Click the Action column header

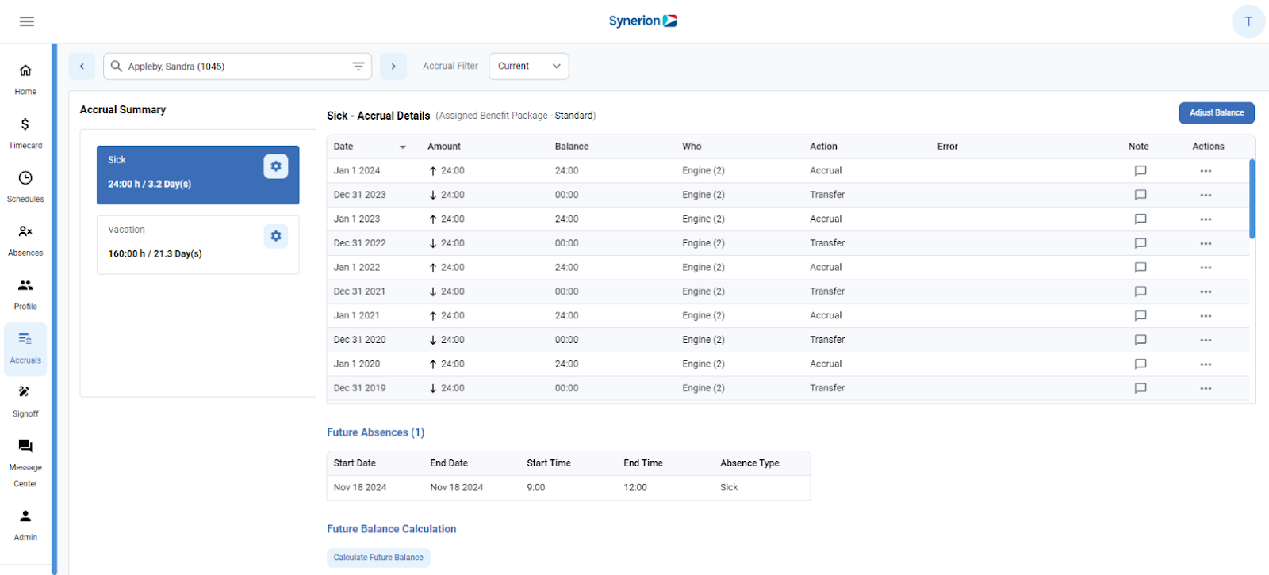pos(823,147)
